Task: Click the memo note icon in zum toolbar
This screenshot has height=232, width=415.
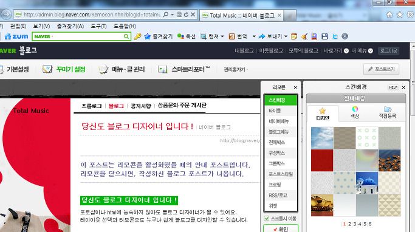Action: (x=293, y=36)
